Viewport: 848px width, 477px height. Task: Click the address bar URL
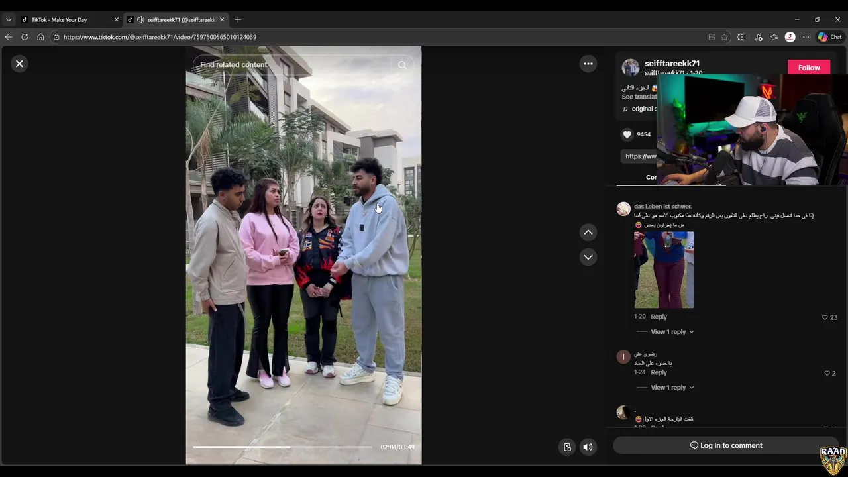coord(160,37)
